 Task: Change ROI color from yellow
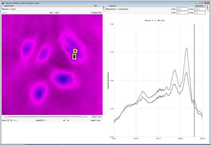(57, 13)
